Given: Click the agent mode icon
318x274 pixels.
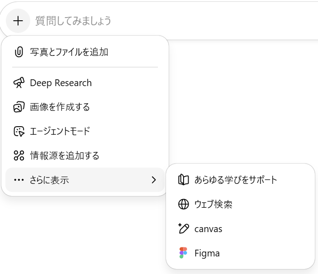Looking at the screenshot, I should [x=18, y=132].
